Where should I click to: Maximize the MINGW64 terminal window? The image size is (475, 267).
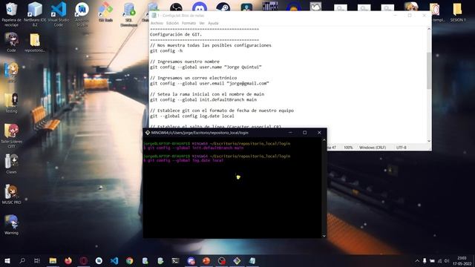point(305,133)
